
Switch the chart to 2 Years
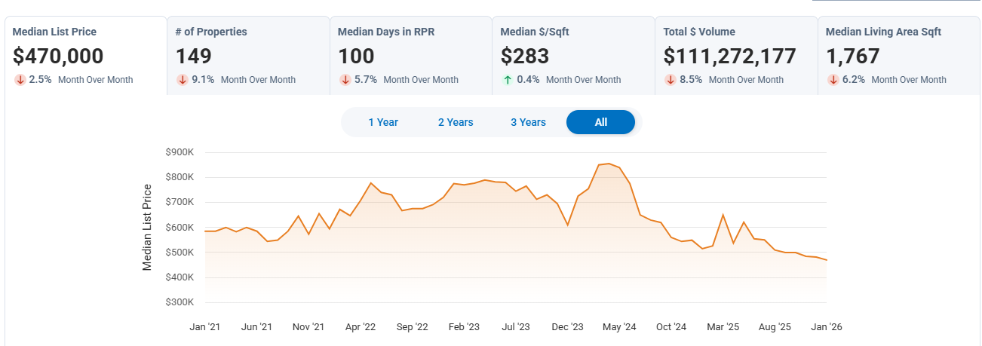tap(456, 122)
